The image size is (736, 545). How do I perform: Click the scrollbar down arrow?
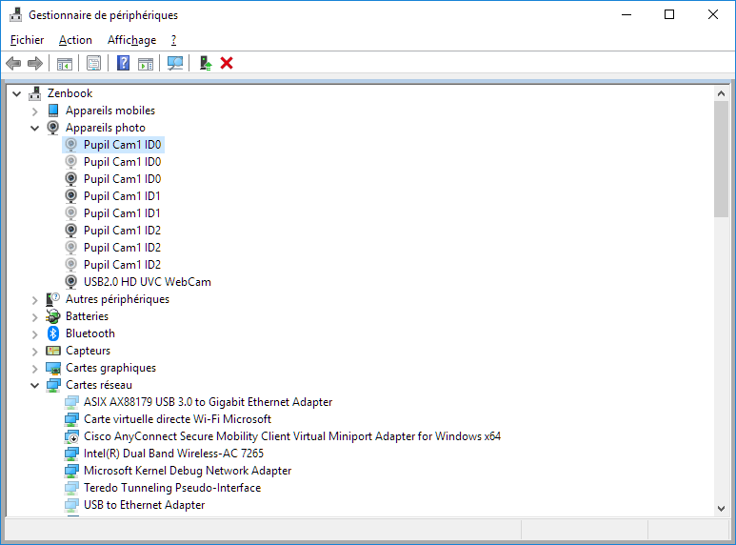pos(721,509)
